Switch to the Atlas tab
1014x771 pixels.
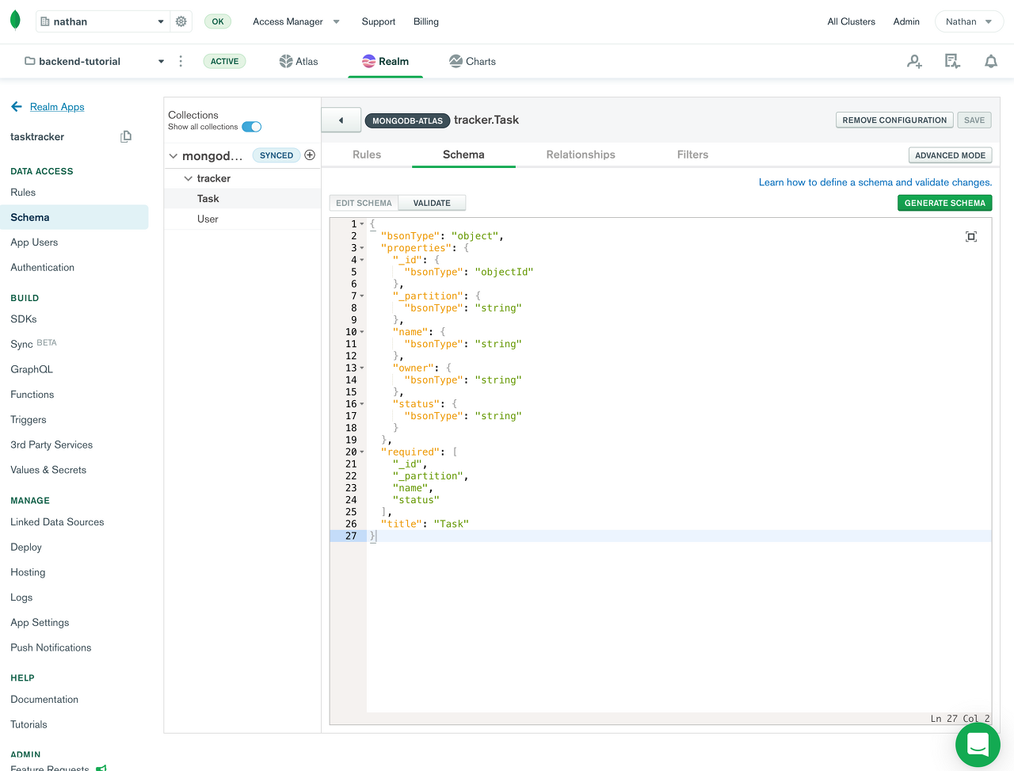click(x=299, y=61)
